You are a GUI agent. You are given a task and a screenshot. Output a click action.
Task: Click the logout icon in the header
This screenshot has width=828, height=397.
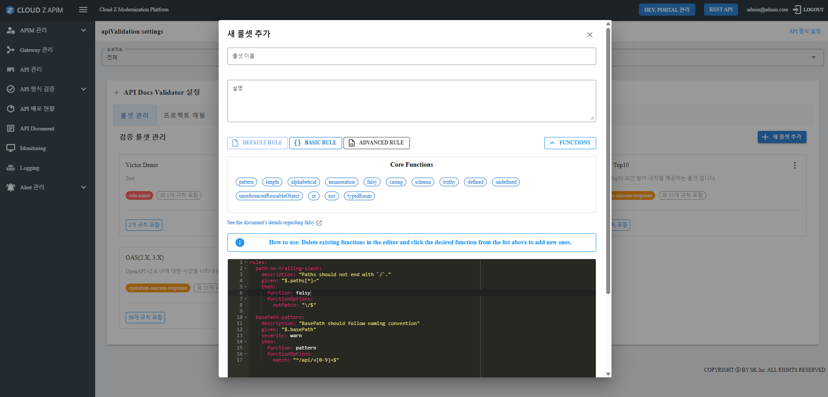point(797,10)
